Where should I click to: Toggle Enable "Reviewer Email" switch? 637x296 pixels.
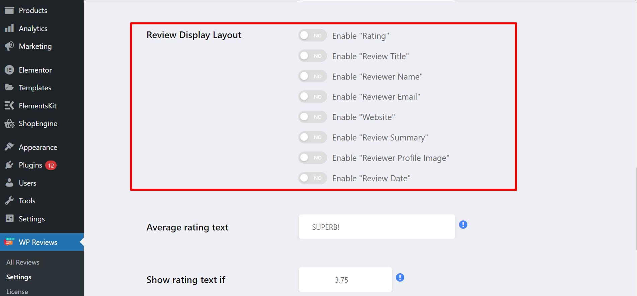pyautogui.click(x=313, y=97)
